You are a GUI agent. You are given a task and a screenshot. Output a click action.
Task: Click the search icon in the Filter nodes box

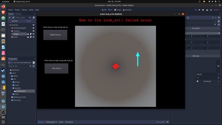[30, 18]
